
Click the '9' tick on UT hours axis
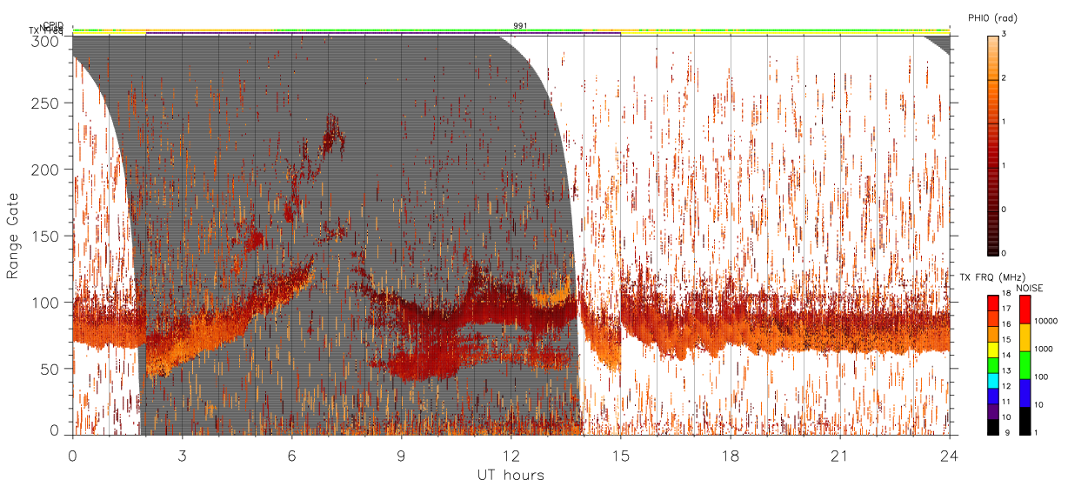[402, 456]
